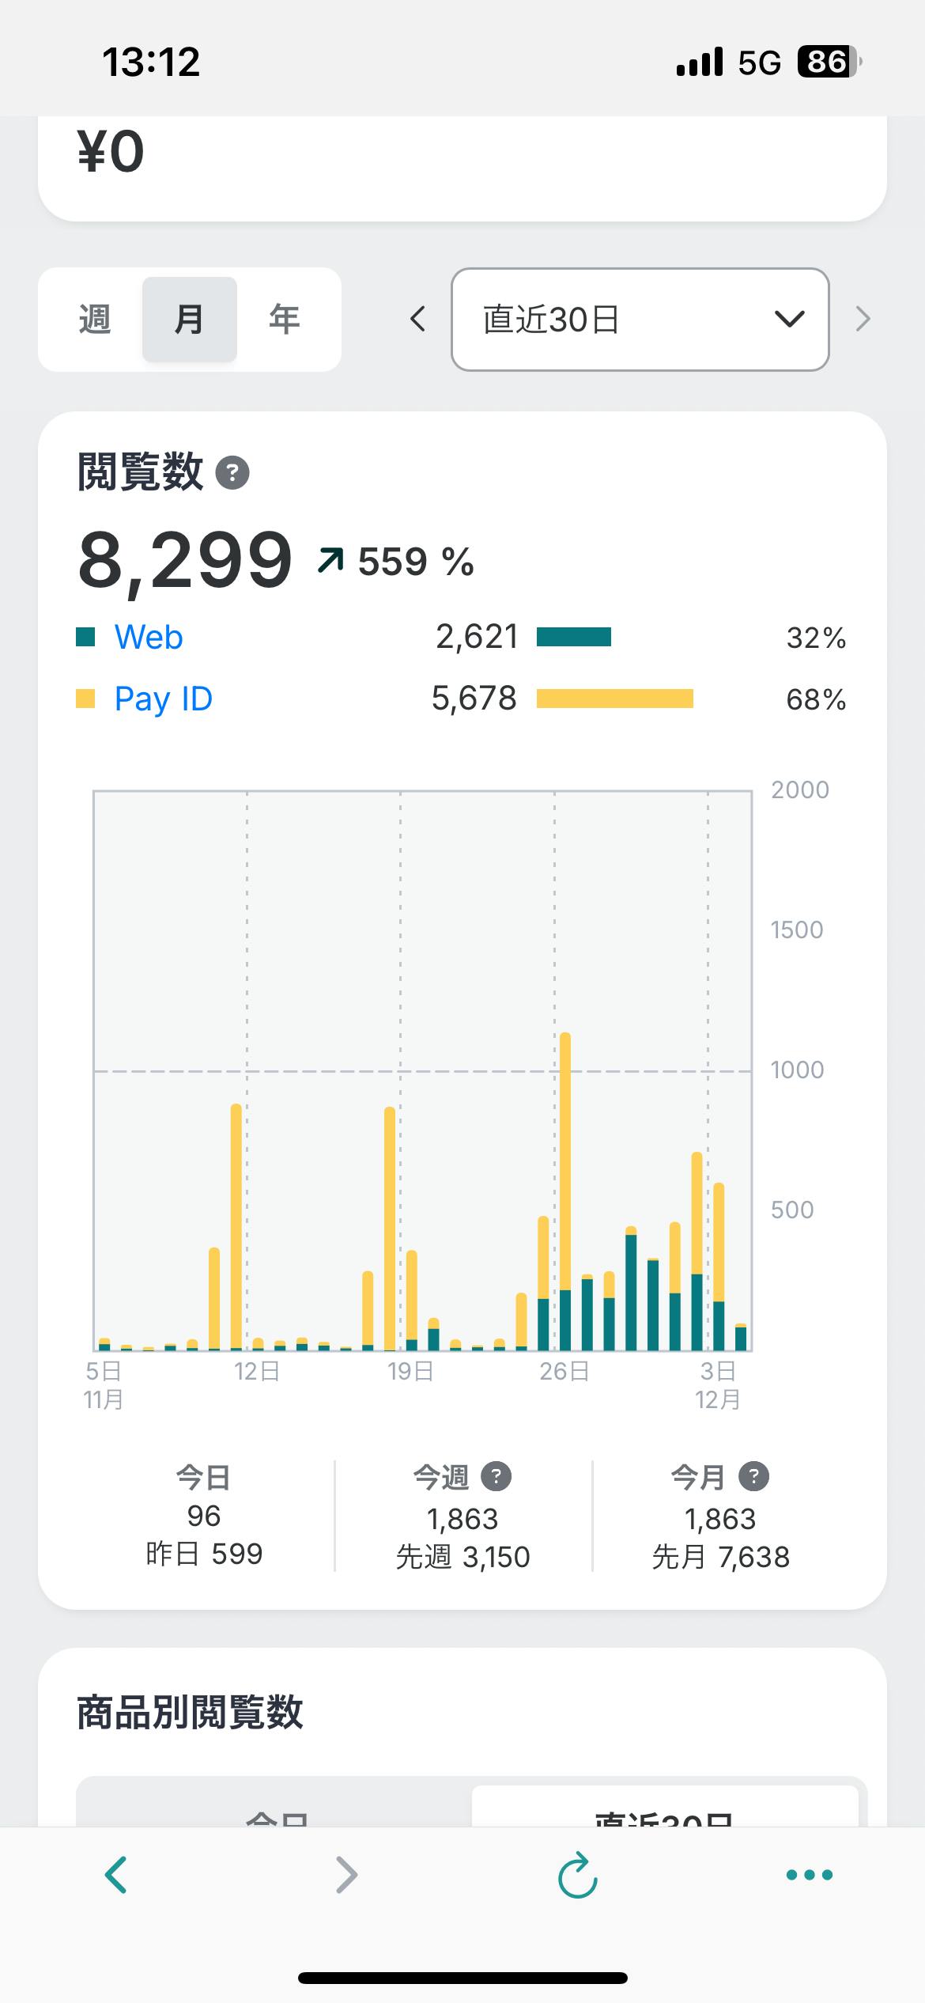Viewport: 925px width, 2003px height.
Task: Tap the battery indicator in status bar
Action: (x=828, y=62)
